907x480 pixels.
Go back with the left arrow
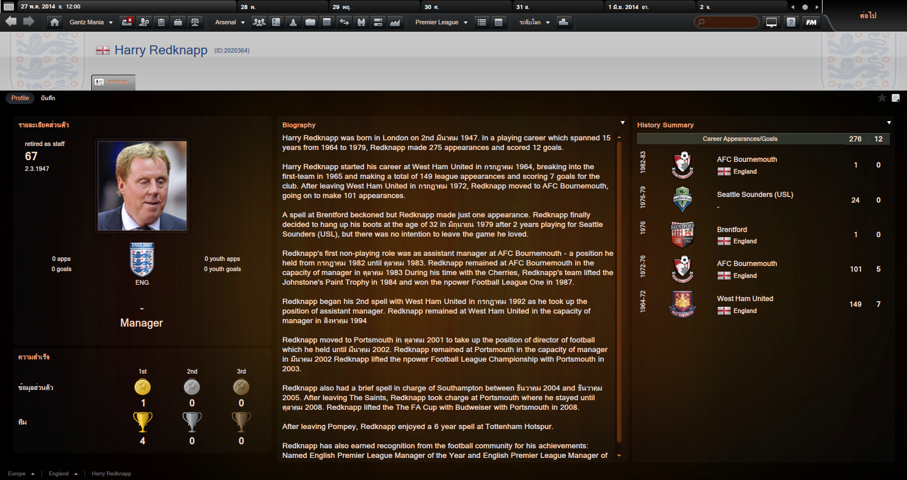click(x=11, y=22)
